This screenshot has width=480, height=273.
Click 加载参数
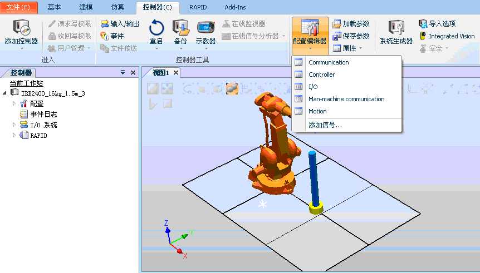click(351, 23)
